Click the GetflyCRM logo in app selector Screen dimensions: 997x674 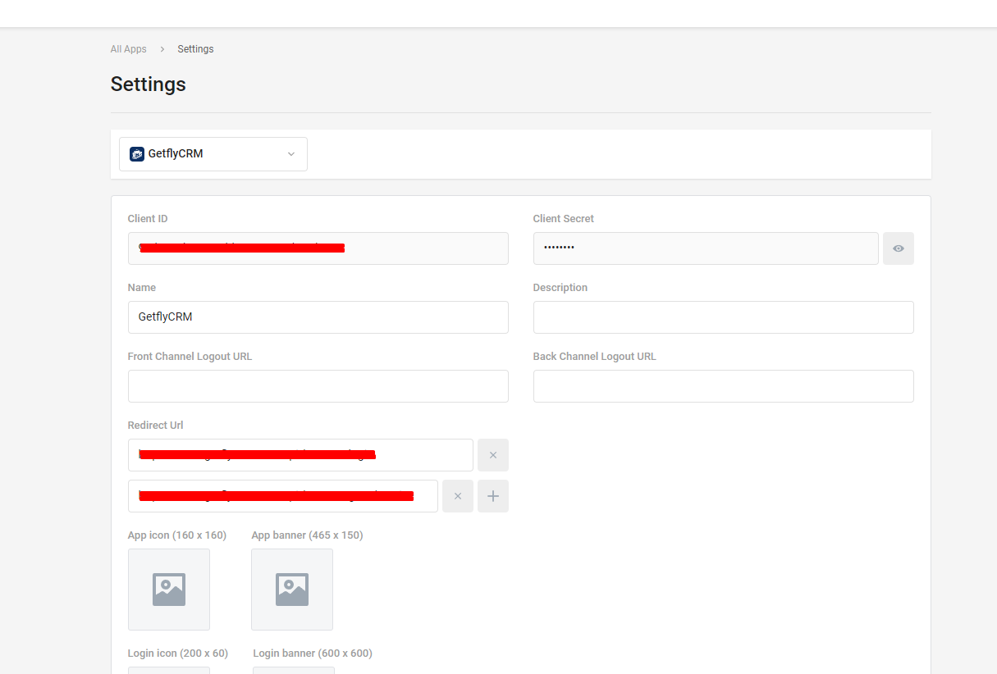click(x=137, y=154)
